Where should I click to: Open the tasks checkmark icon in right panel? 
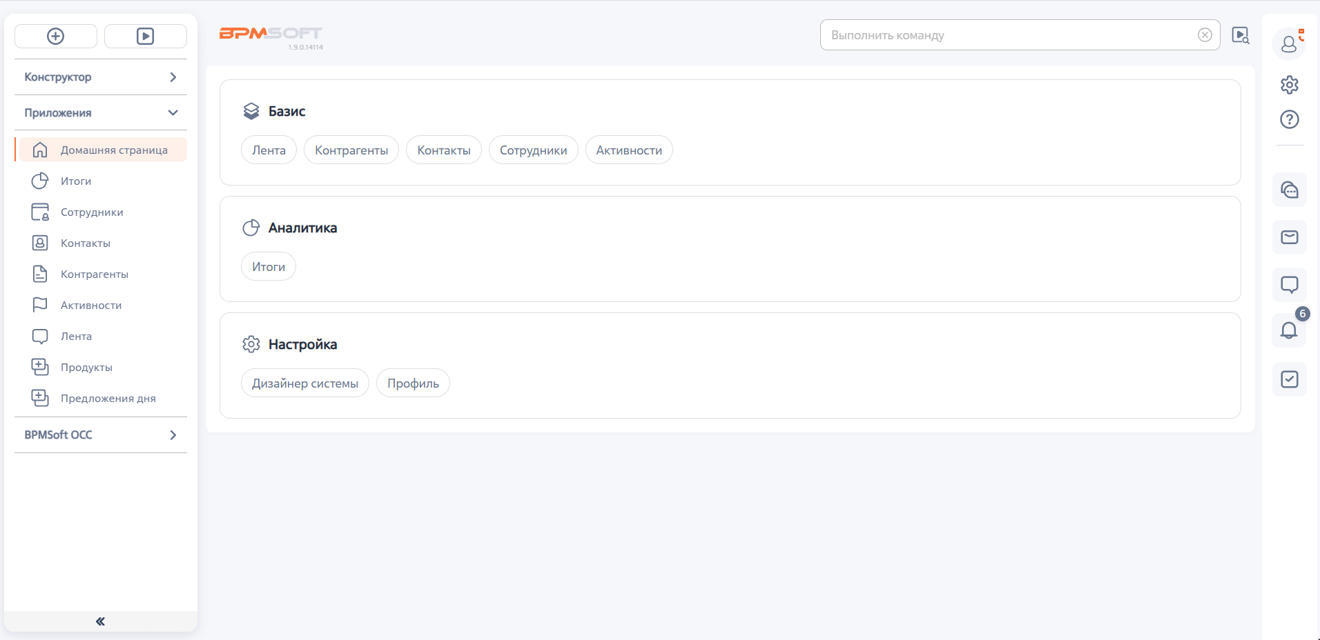(1289, 379)
